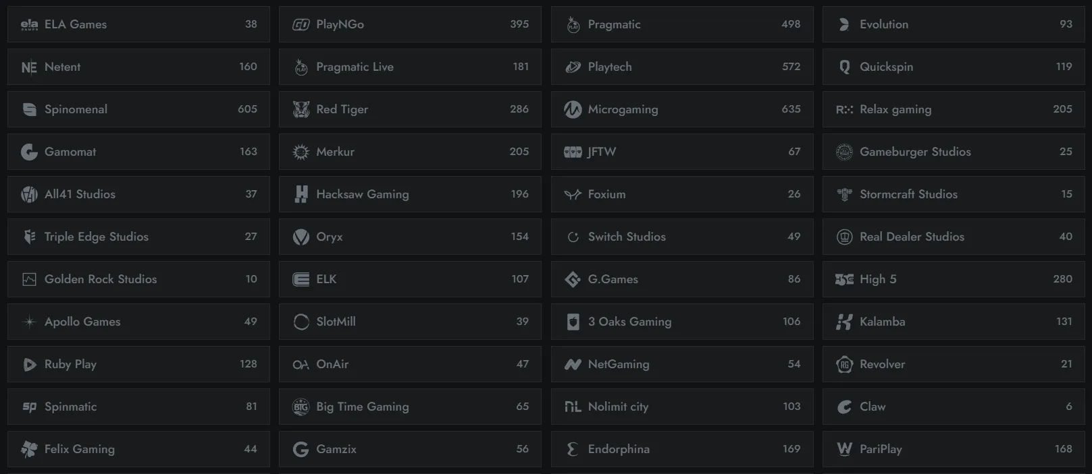
Task: Click the Hacksaw Gaming logo icon
Action: (301, 194)
